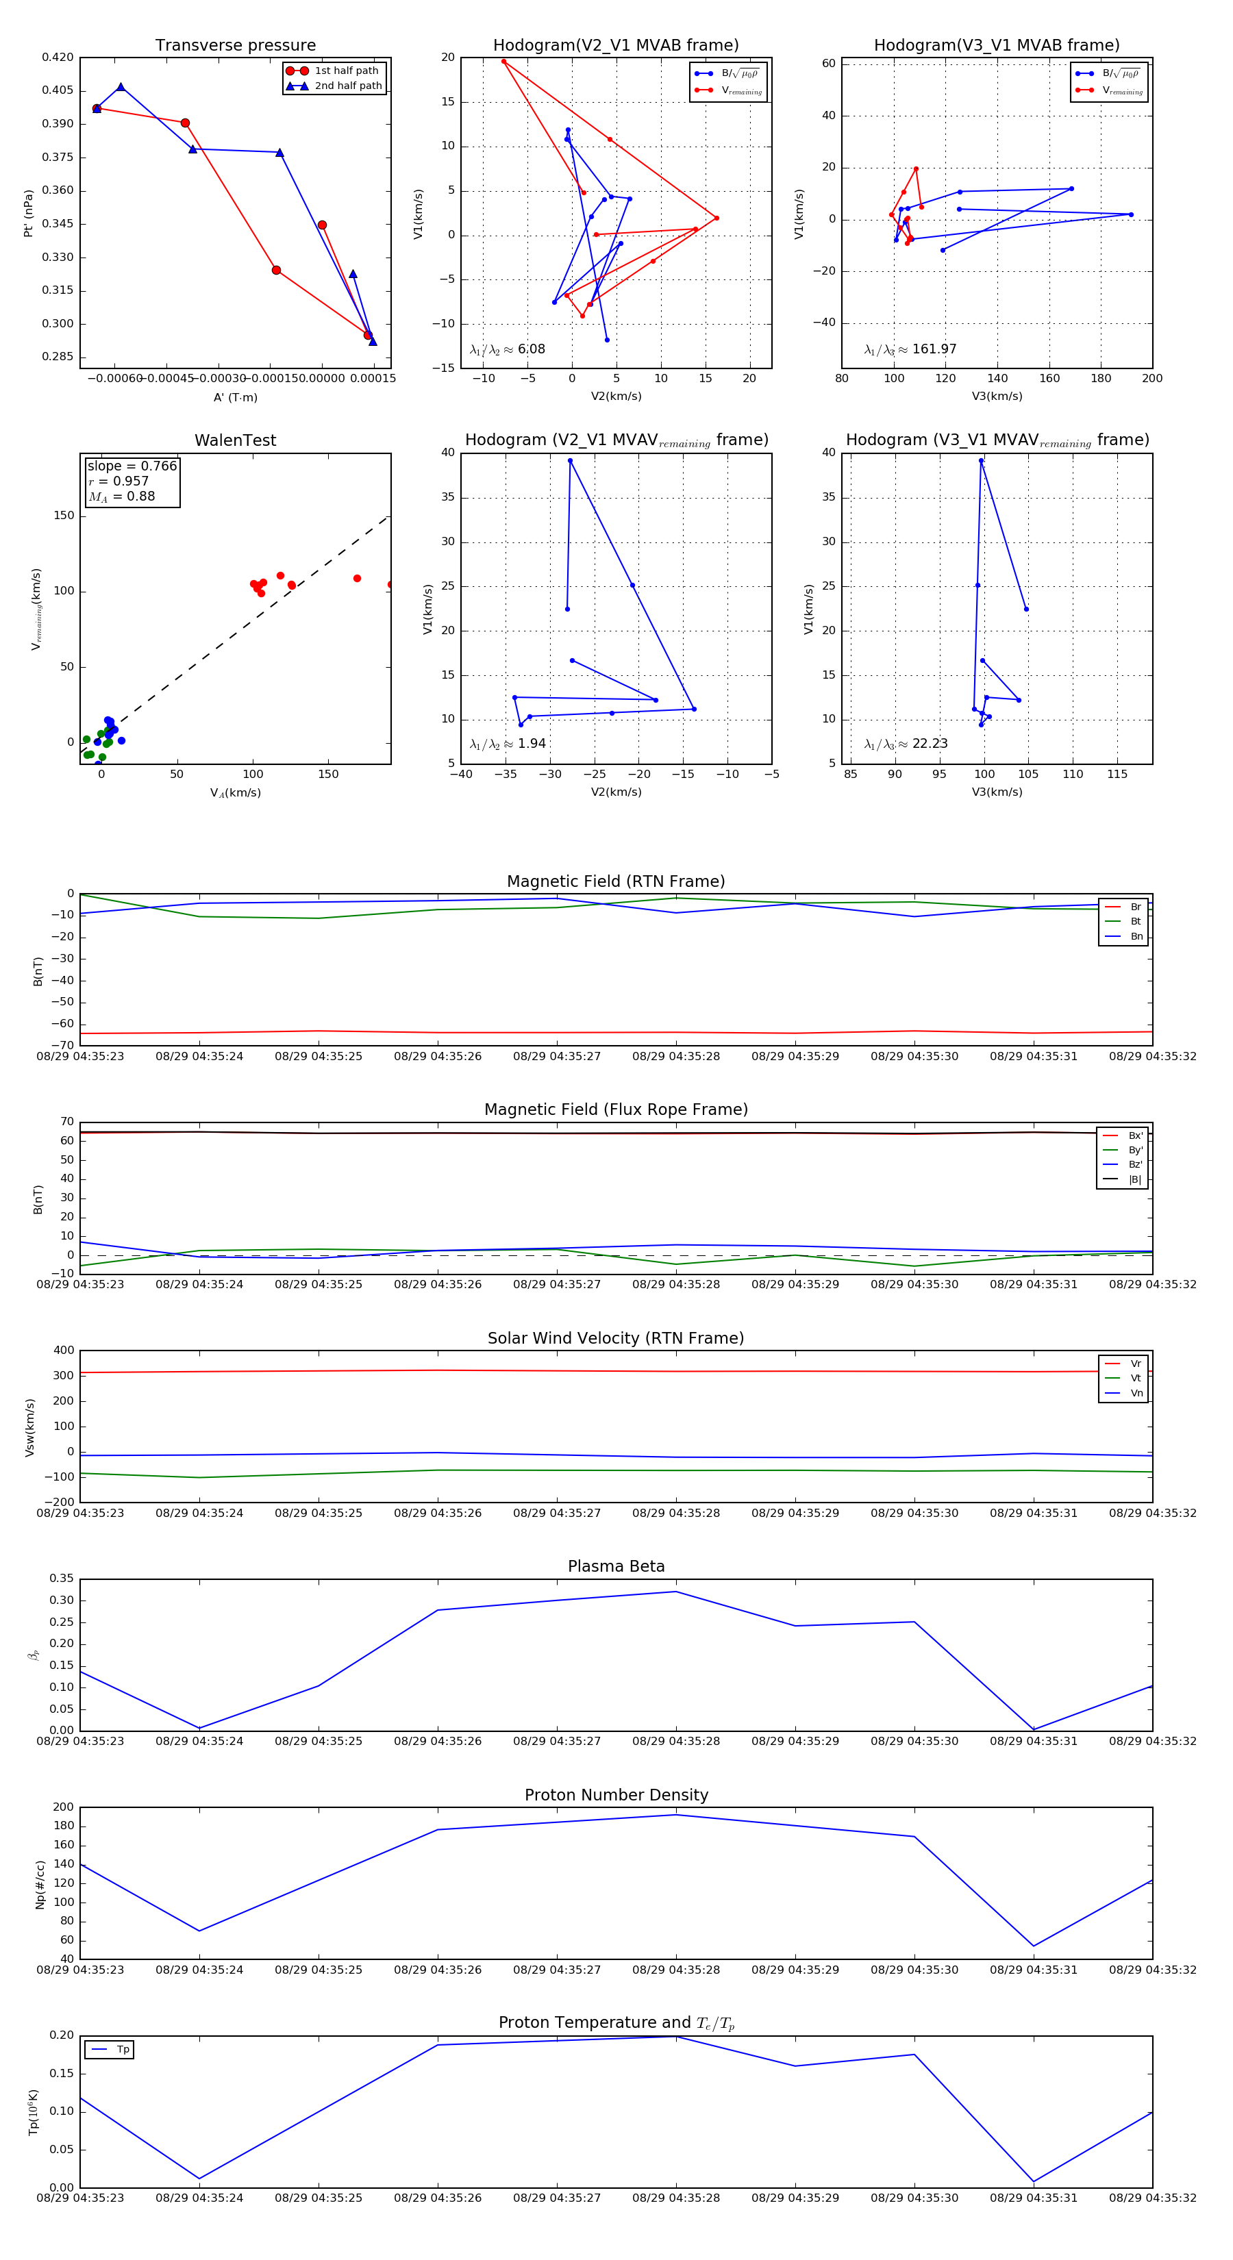Click the "V_A(km/s)" x-axis label in WalenTest
1233x2260 pixels.
[235, 793]
